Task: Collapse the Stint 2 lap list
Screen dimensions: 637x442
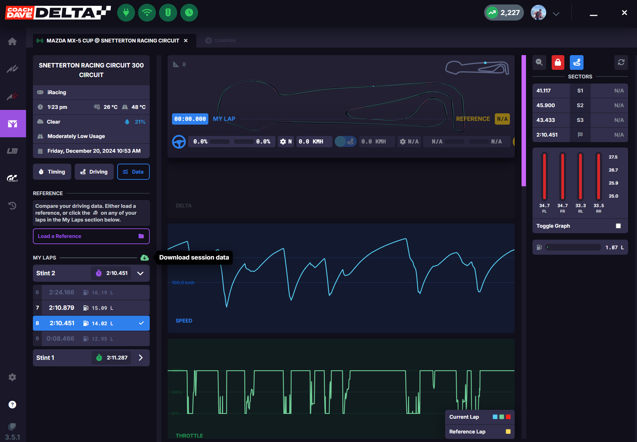Action: [140, 273]
